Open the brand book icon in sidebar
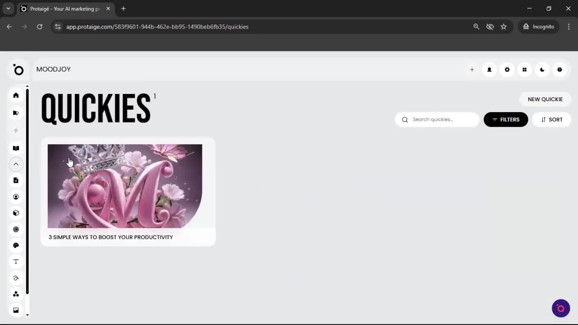 [16, 148]
